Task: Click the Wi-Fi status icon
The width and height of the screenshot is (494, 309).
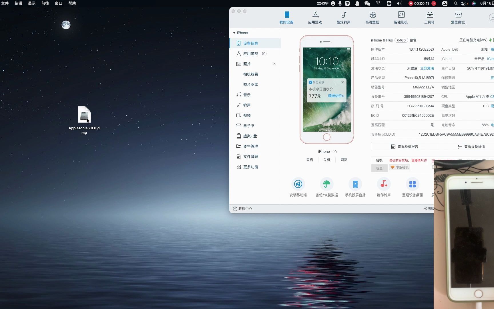Action: pyautogui.click(x=378, y=3)
